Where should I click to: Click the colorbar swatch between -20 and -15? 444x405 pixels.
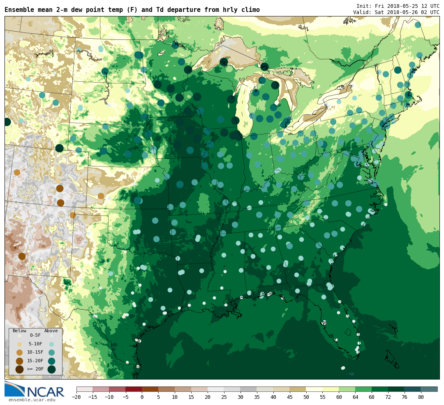pos(85,389)
